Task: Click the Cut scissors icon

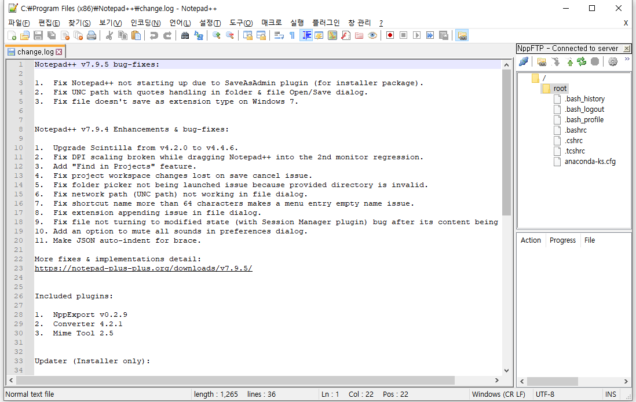Action: coord(109,36)
